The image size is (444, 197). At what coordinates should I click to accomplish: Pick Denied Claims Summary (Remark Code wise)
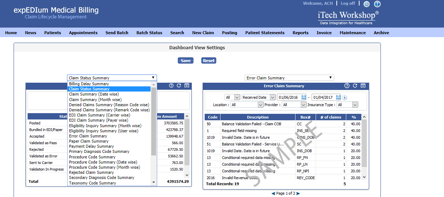point(109,110)
